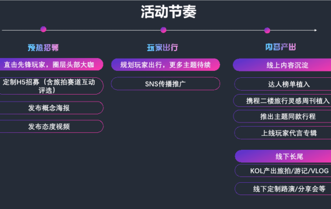Screen dimensions: 331x209
Task: Select the 玩家出行 heading
Action: point(163,48)
